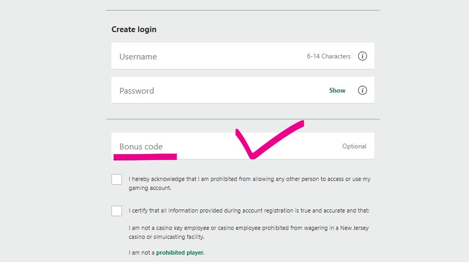This screenshot has height=262, width=469.
Task: Open the Password info tooltip icon
Action: (362, 90)
